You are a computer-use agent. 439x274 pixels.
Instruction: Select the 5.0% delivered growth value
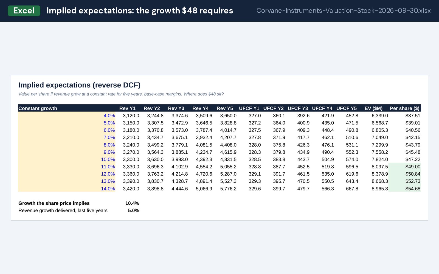tap(134, 210)
